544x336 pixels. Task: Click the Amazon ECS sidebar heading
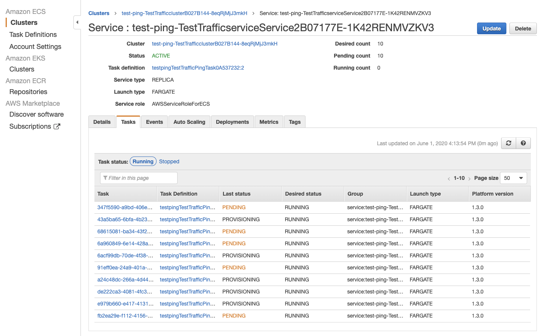26,12
